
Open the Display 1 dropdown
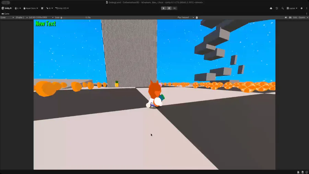[x=22, y=18]
